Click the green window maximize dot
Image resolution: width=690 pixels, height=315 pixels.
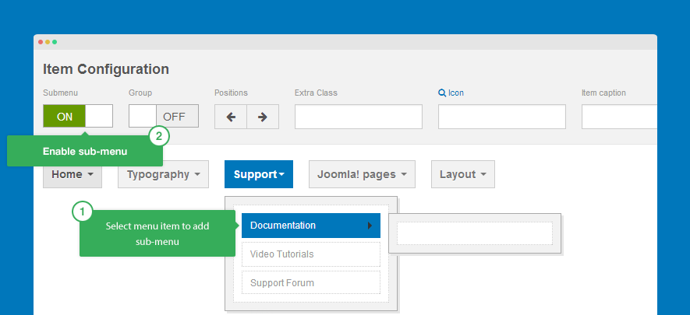click(x=55, y=41)
